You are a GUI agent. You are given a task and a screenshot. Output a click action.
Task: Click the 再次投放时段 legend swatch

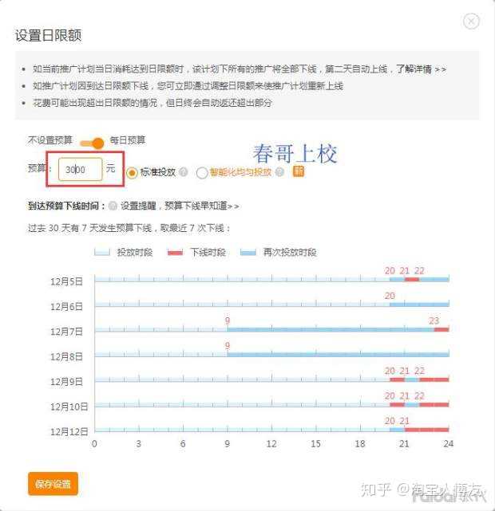point(248,252)
